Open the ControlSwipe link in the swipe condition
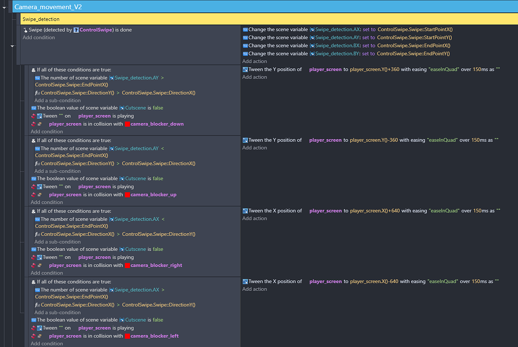 coord(96,30)
